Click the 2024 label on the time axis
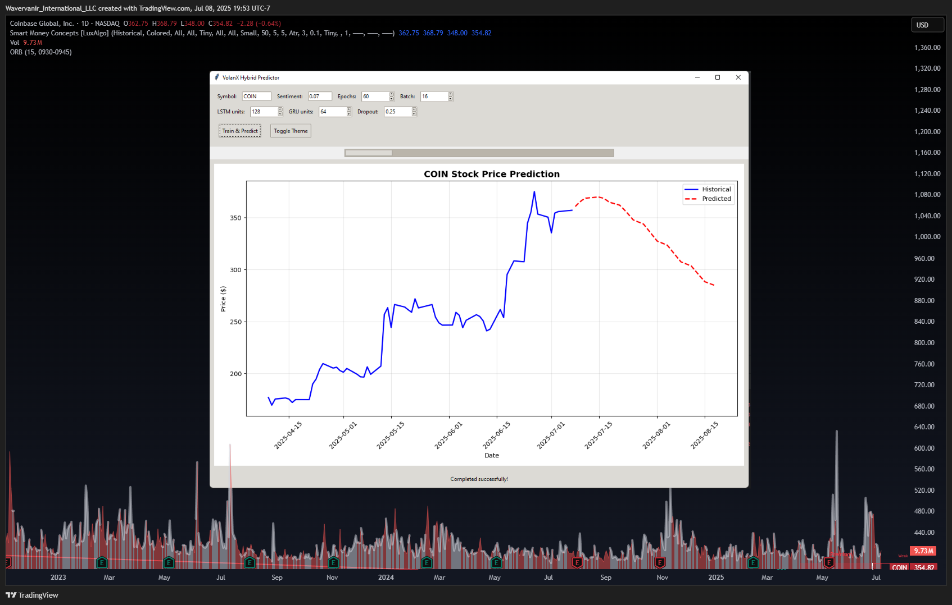 386,577
